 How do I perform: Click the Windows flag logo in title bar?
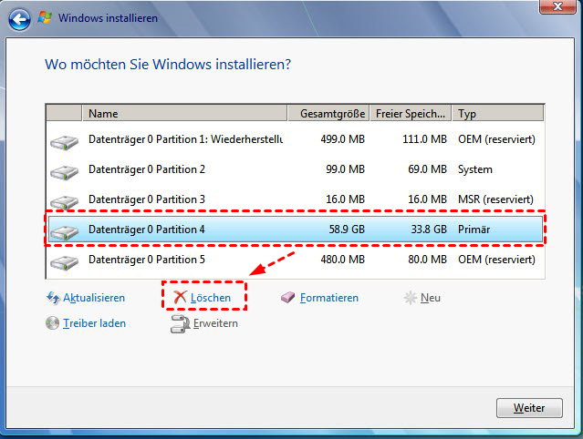coord(45,17)
